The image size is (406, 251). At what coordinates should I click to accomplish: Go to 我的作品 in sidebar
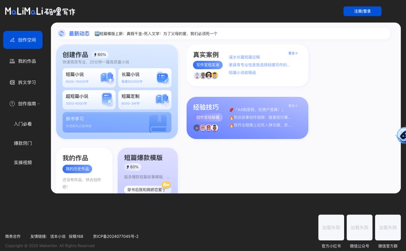23,61
